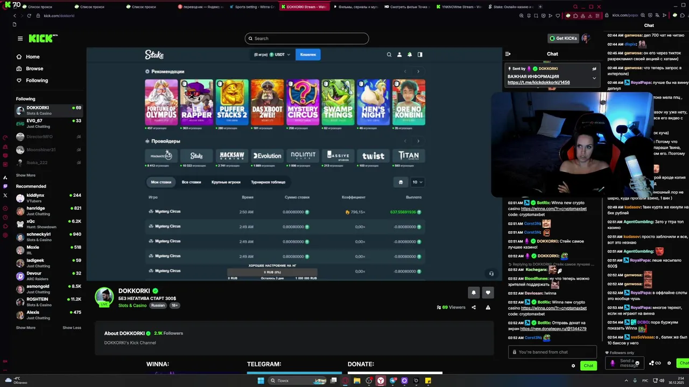Open Stake notifications bell
Viewport: 689px width, 387px height.
pyautogui.click(x=410, y=54)
